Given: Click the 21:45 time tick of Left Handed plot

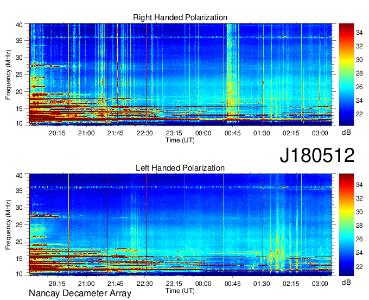Looking at the screenshot, I should (x=115, y=284).
